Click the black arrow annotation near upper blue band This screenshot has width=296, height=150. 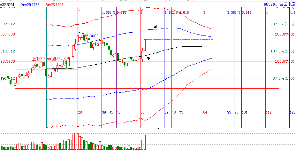point(156,27)
